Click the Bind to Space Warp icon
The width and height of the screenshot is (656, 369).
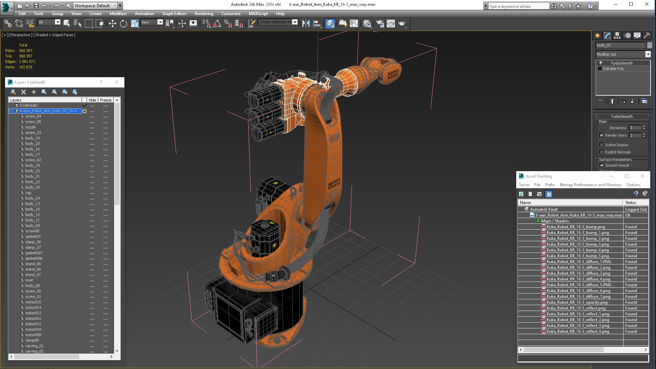coord(30,23)
